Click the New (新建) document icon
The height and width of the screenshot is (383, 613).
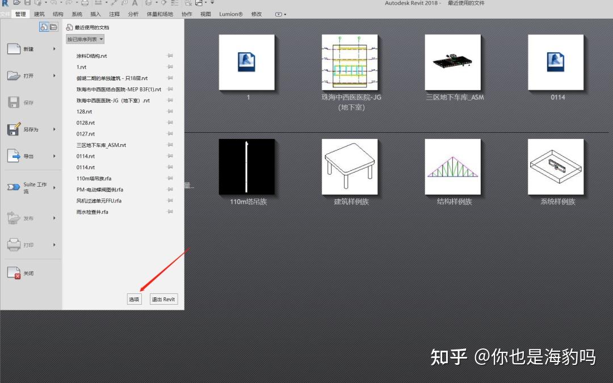coord(14,49)
